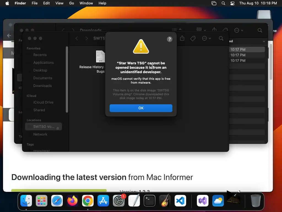282x212 pixels.
Task: Launch Visual Studio Code from the Dock
Action: point(180,201)
